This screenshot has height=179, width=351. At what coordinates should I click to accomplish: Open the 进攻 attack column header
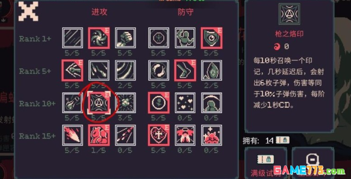(99, 12)
